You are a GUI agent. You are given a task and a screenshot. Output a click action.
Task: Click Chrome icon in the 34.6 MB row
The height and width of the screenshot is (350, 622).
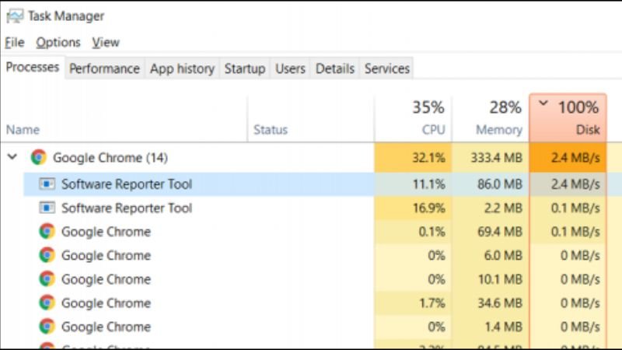tap(47, 303)
